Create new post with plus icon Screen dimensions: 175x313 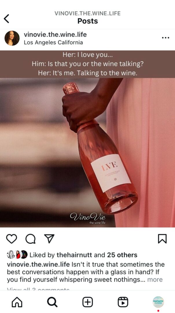87,302
